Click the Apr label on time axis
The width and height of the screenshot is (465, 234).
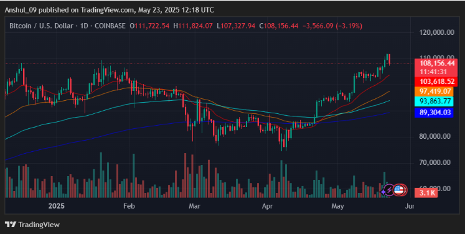point(267,206)
